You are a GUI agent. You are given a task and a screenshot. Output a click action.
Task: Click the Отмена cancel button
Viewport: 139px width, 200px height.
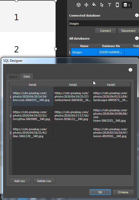coord(123,192)
